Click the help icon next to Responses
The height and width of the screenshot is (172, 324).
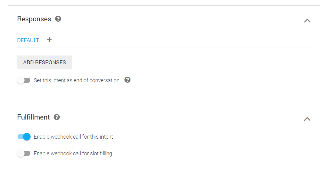point(58,19)
